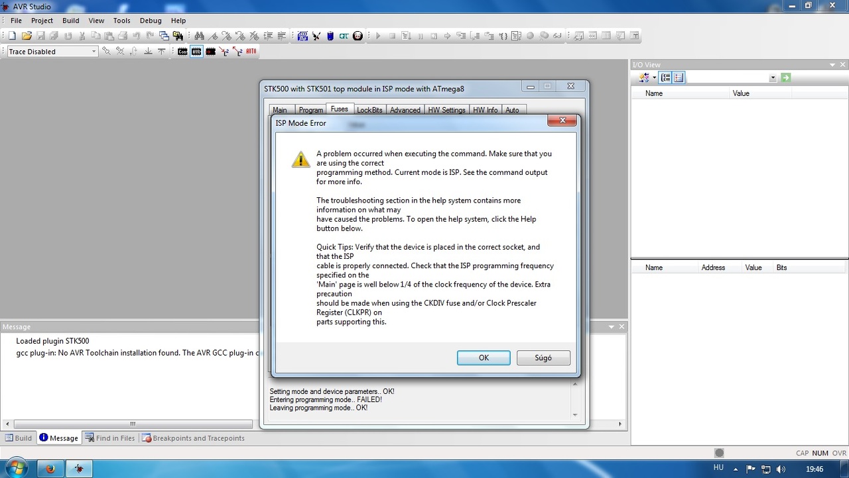The height and width of the screenshot is (478, 849).
Task: Click the find in files toolbar icon
Action: coord(178,36)
